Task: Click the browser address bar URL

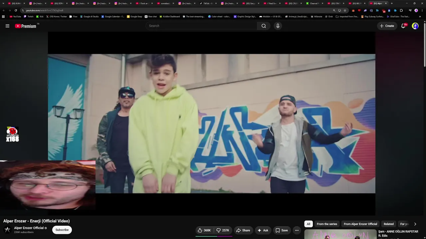Action: pyautogui.click(x=45, y=10)
